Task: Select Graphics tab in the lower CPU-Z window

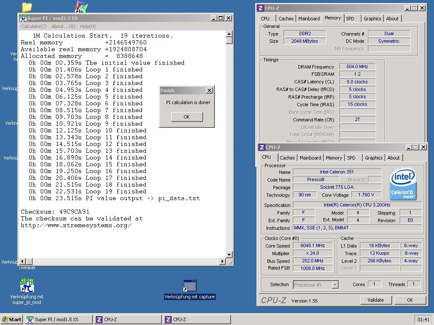Action: click(x=374, y=158)
